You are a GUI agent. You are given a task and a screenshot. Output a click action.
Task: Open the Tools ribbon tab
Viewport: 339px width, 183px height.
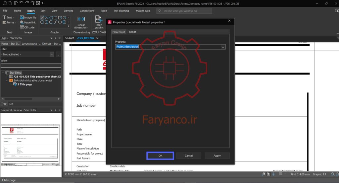(x=104, y=11)
